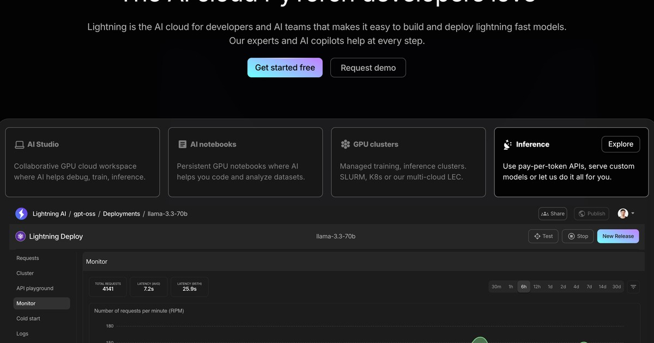Click the GPU clusters icon

click(x=345, y=144)
